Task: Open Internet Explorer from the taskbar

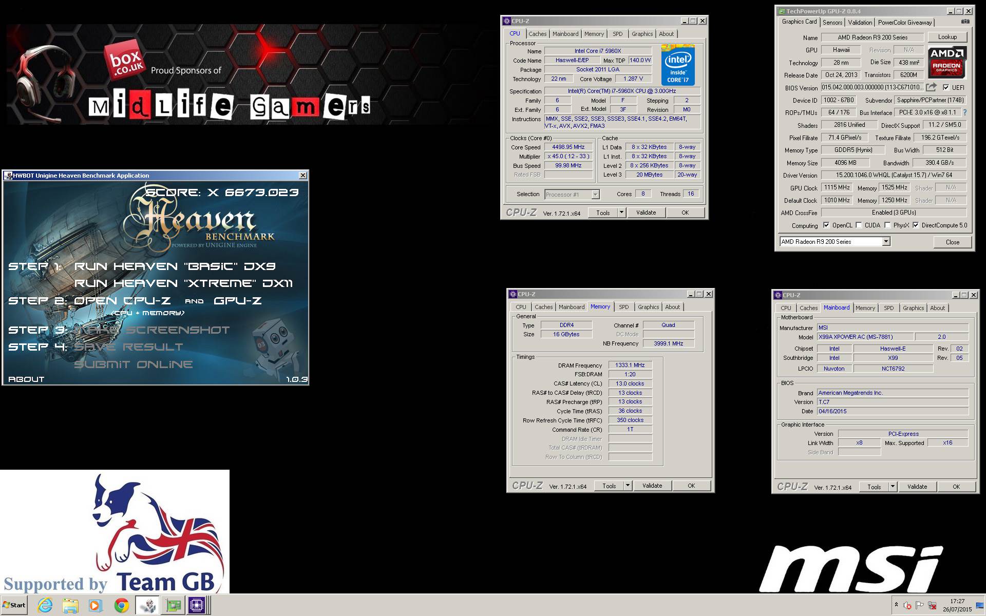Action: tap(45, 605)
